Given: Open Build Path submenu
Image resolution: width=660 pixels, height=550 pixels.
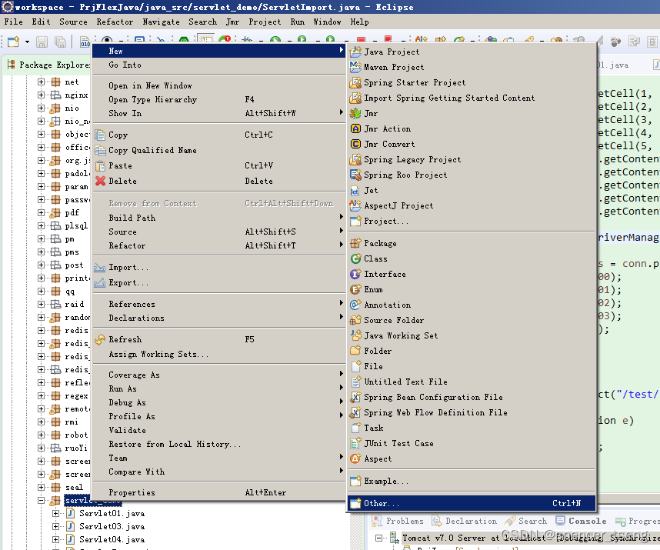Looking at the screenshot, I should (x=218, y=218).
